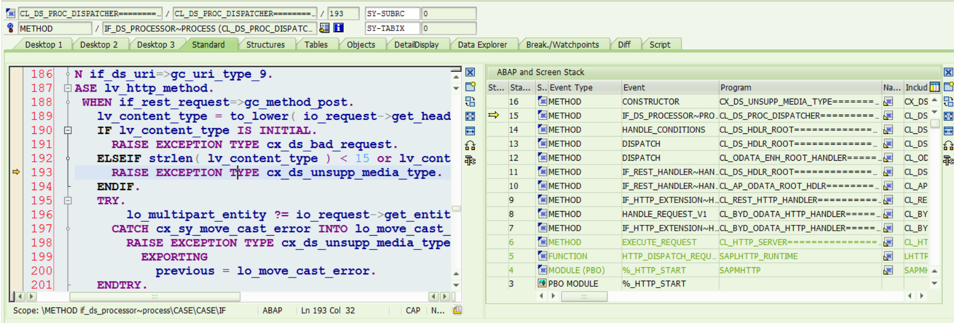Click navigation icon in CONSTRUCTOR stack row
This screenshot has height=323, width=954.
tap(888, 101)
